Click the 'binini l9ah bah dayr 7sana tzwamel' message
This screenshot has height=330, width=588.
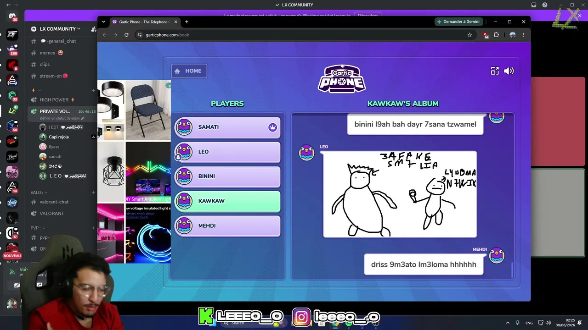pyautogui.click(x=415, y=124)
